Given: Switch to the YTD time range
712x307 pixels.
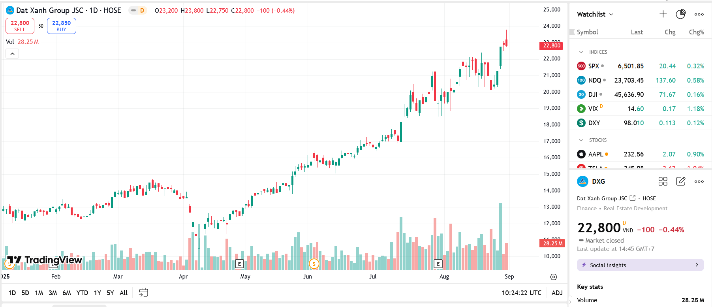Looking at the screenshot, I should pos(82,293).
